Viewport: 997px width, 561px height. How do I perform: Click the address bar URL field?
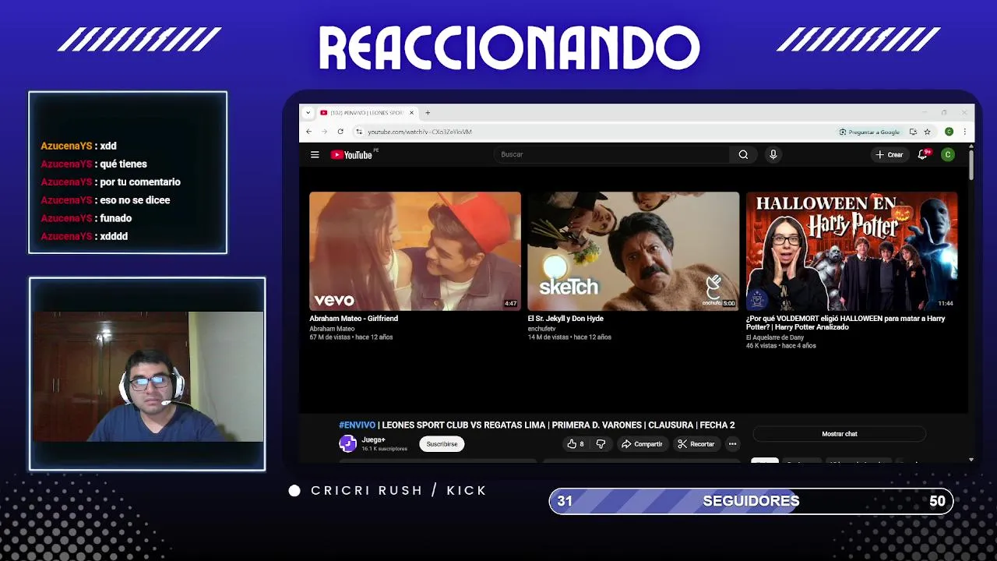tap(592, 132)
